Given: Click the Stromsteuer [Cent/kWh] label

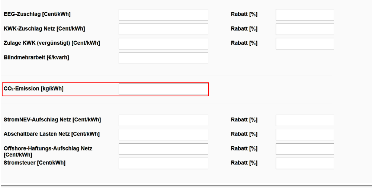Looking at the screenshot, I should (34, 163).
